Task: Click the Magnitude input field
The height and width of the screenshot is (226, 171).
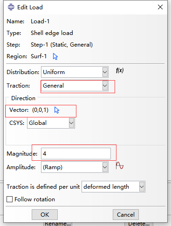Action: point(76,154)
